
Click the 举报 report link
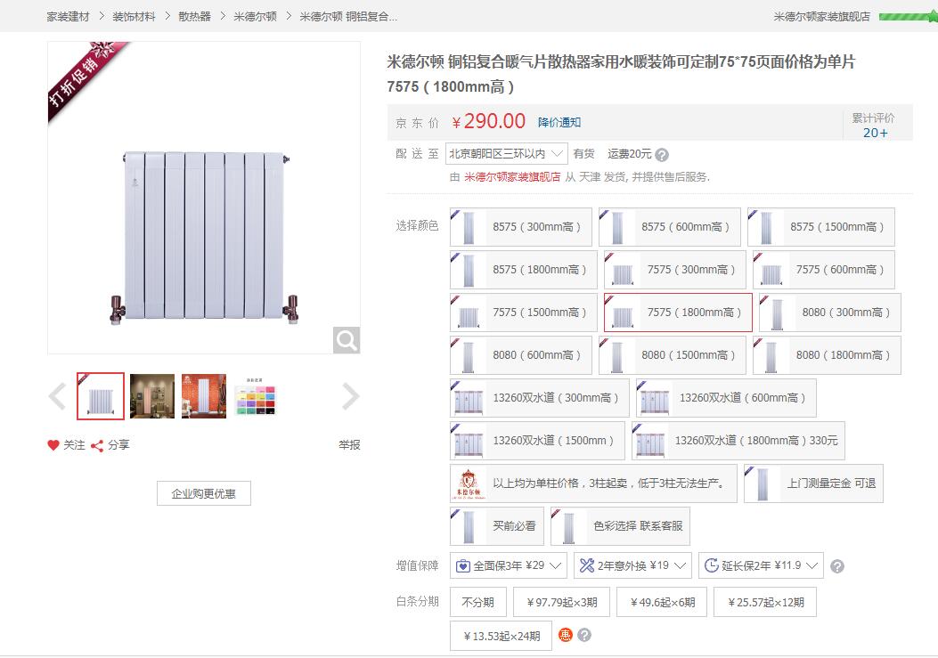349,445
